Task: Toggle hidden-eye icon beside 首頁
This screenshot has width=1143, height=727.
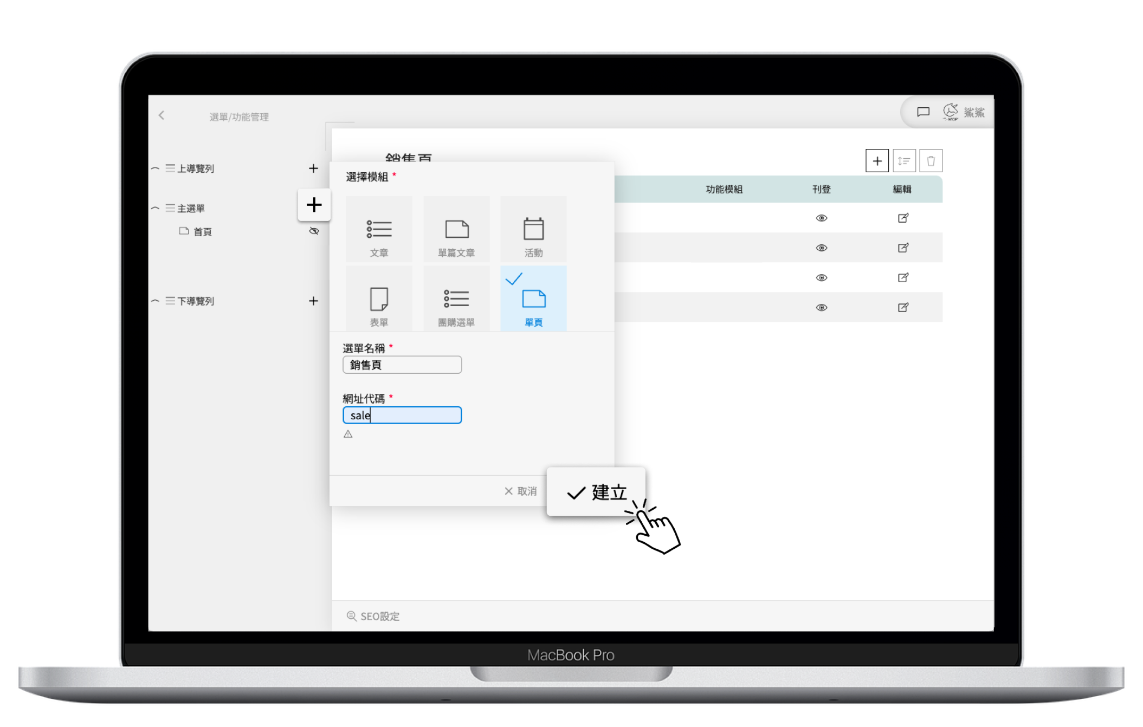Action: [x=314, y=231]
